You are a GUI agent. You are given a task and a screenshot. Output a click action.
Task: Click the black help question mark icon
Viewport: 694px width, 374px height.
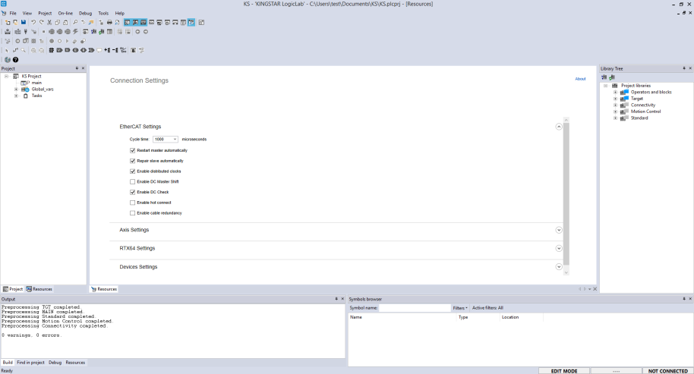[x=16, y=59]
